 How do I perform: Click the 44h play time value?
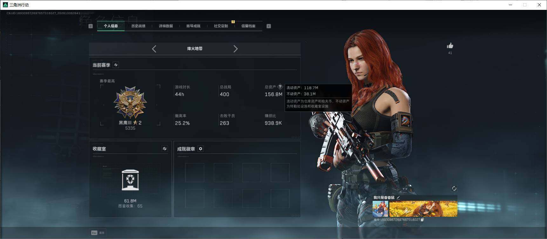click(179, 94)
